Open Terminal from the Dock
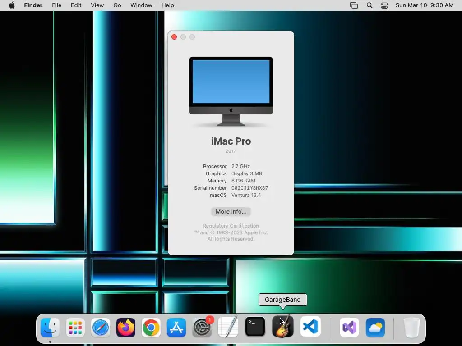 tap(255, 327)
